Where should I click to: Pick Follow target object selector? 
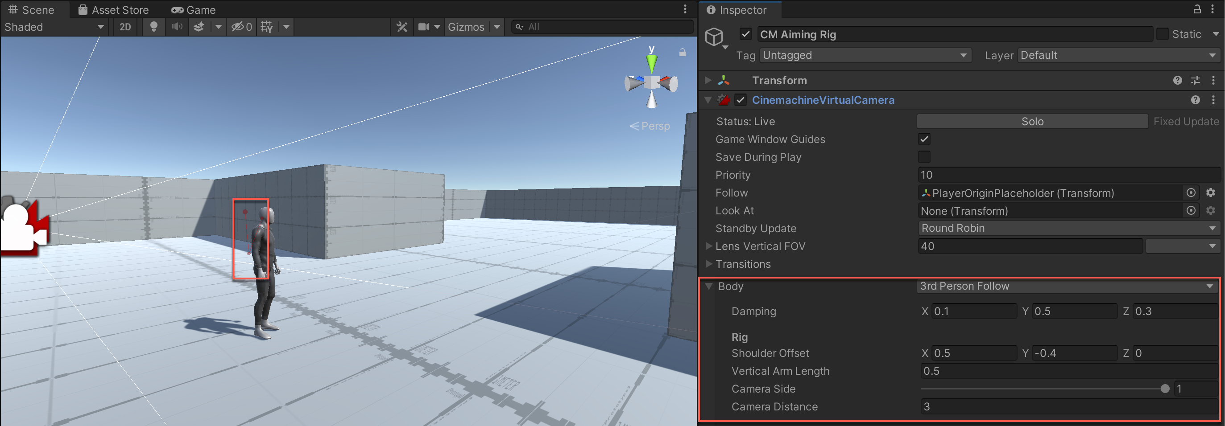(x=1191, y=193)
